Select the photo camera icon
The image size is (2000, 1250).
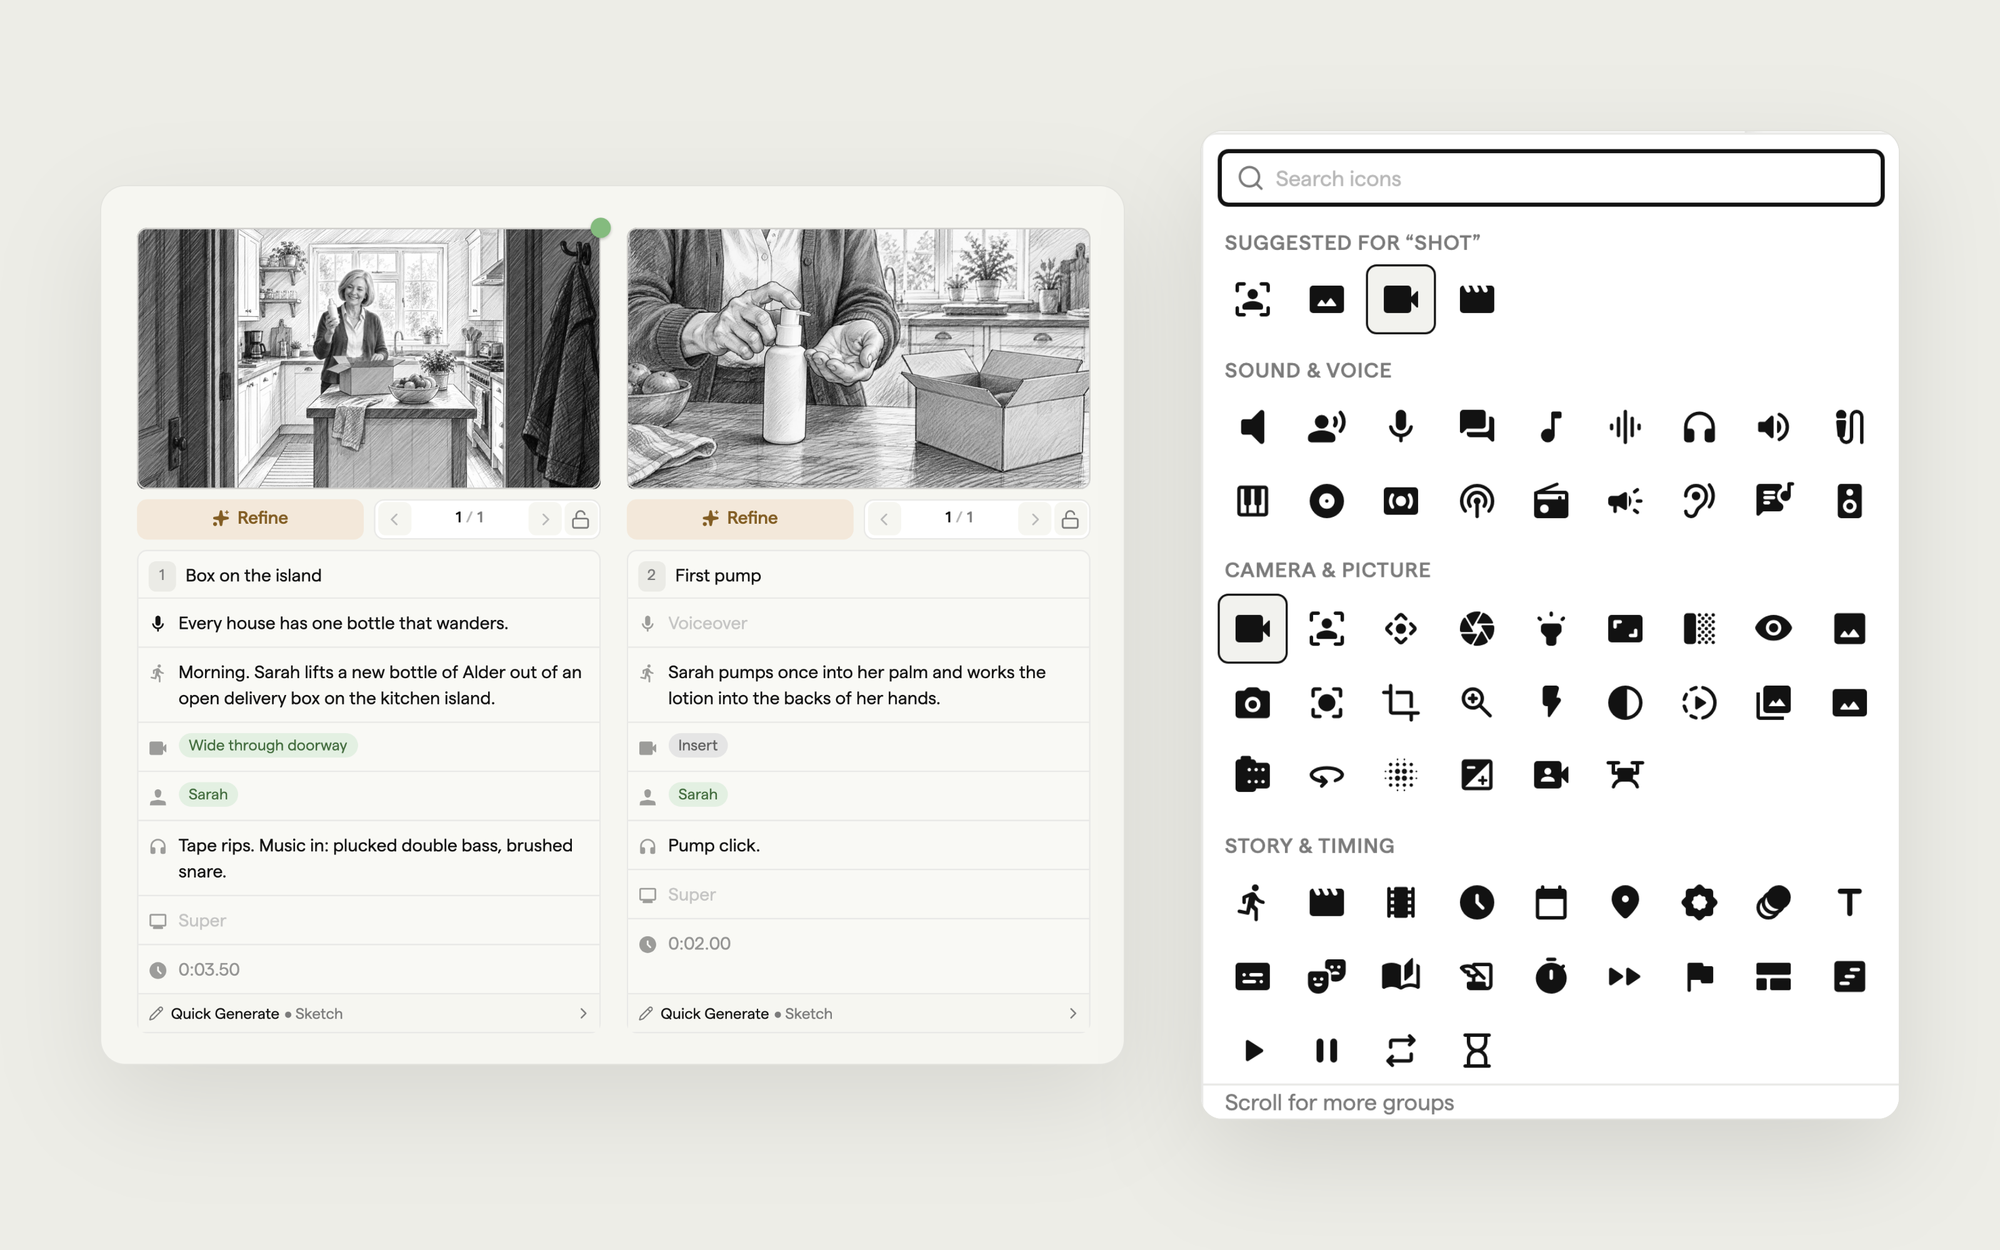coord(1252,702)
